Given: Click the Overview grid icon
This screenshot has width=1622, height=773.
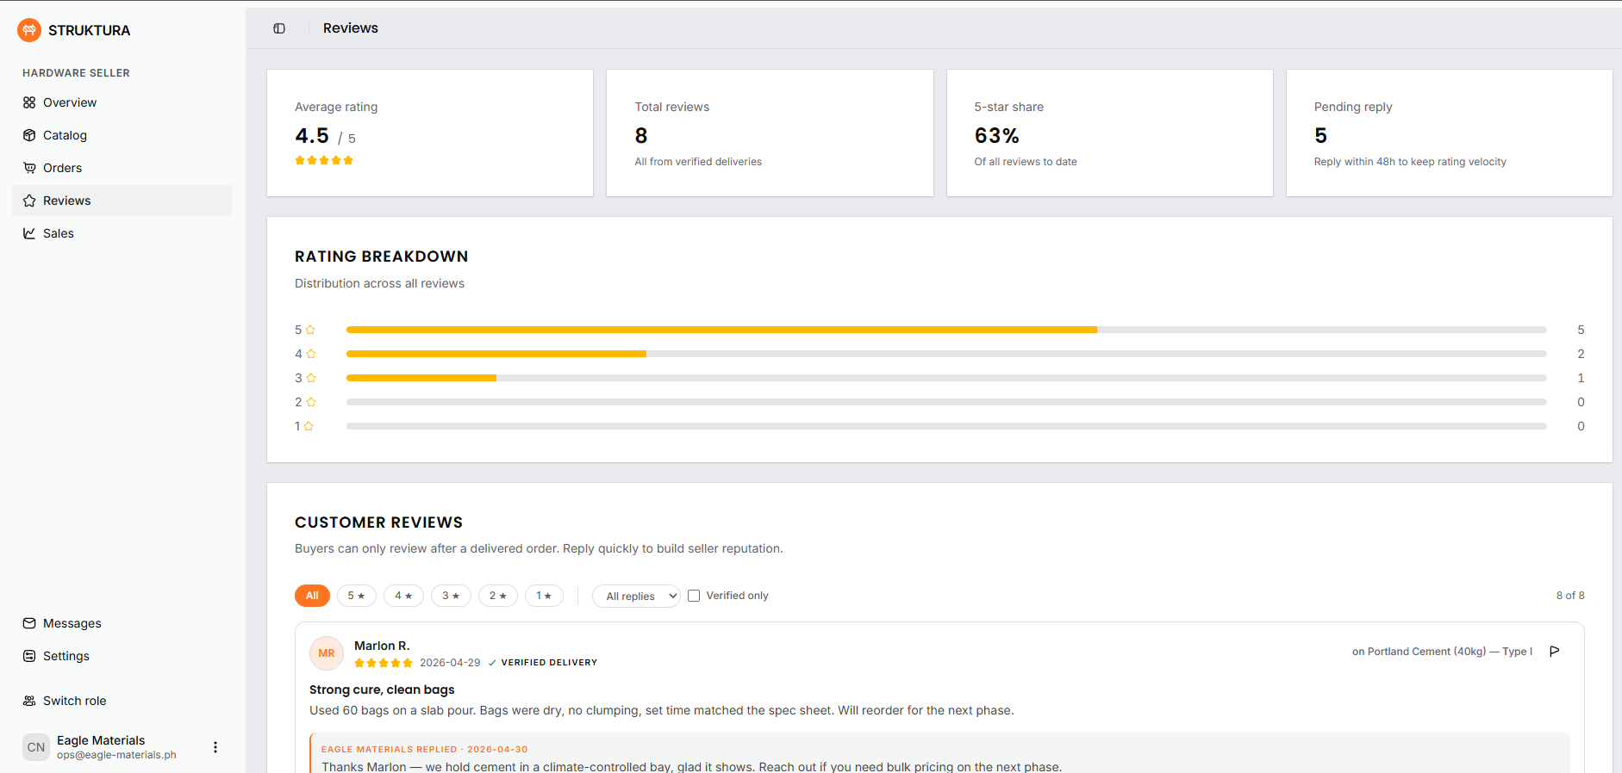Looking at the screenshot, I should click(x=29, y=102).
